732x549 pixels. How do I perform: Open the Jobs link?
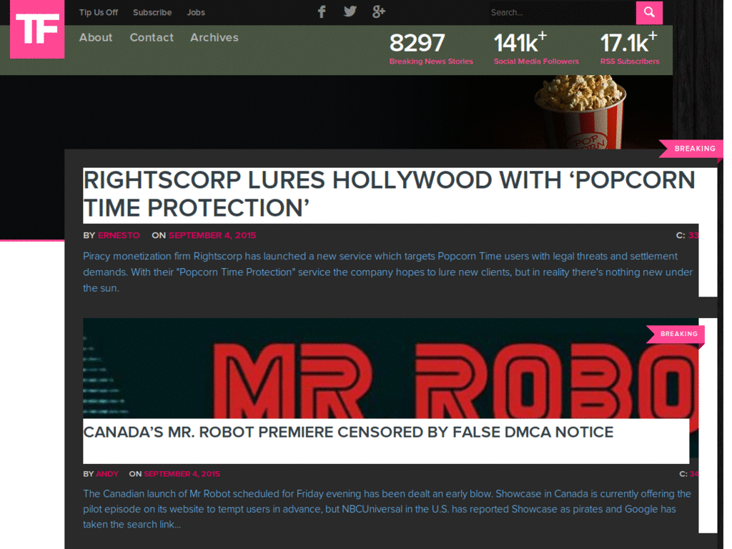click(x=196, y=13)
